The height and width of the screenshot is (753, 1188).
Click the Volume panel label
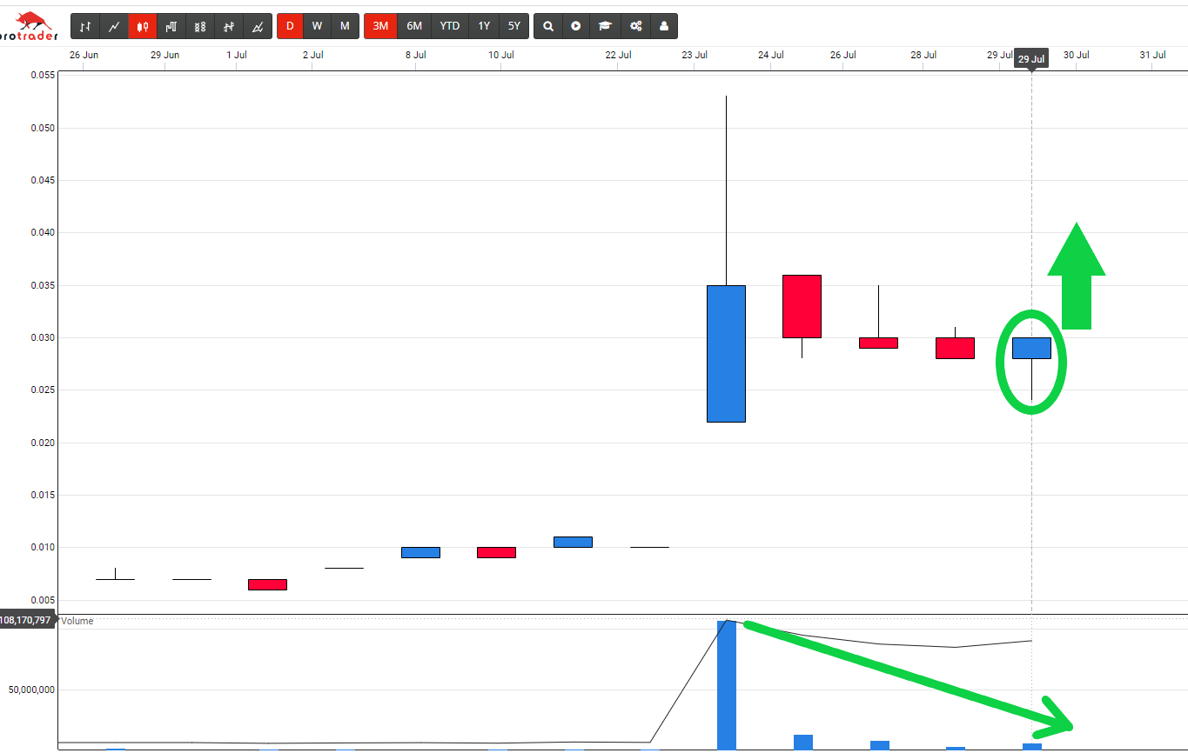pos(77,621)
